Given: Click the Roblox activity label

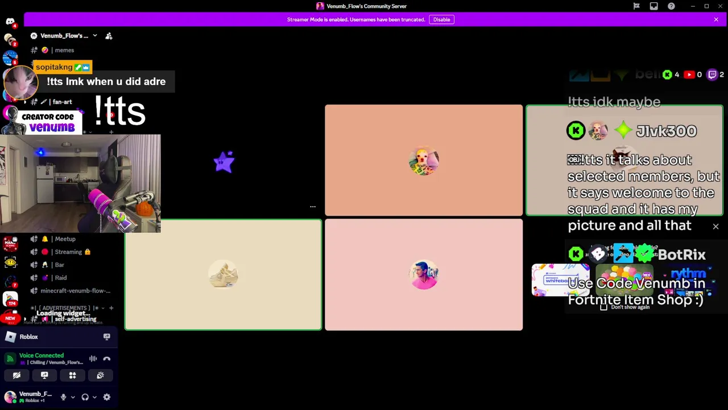Looking at the screenshot, I should click(28, 337).
